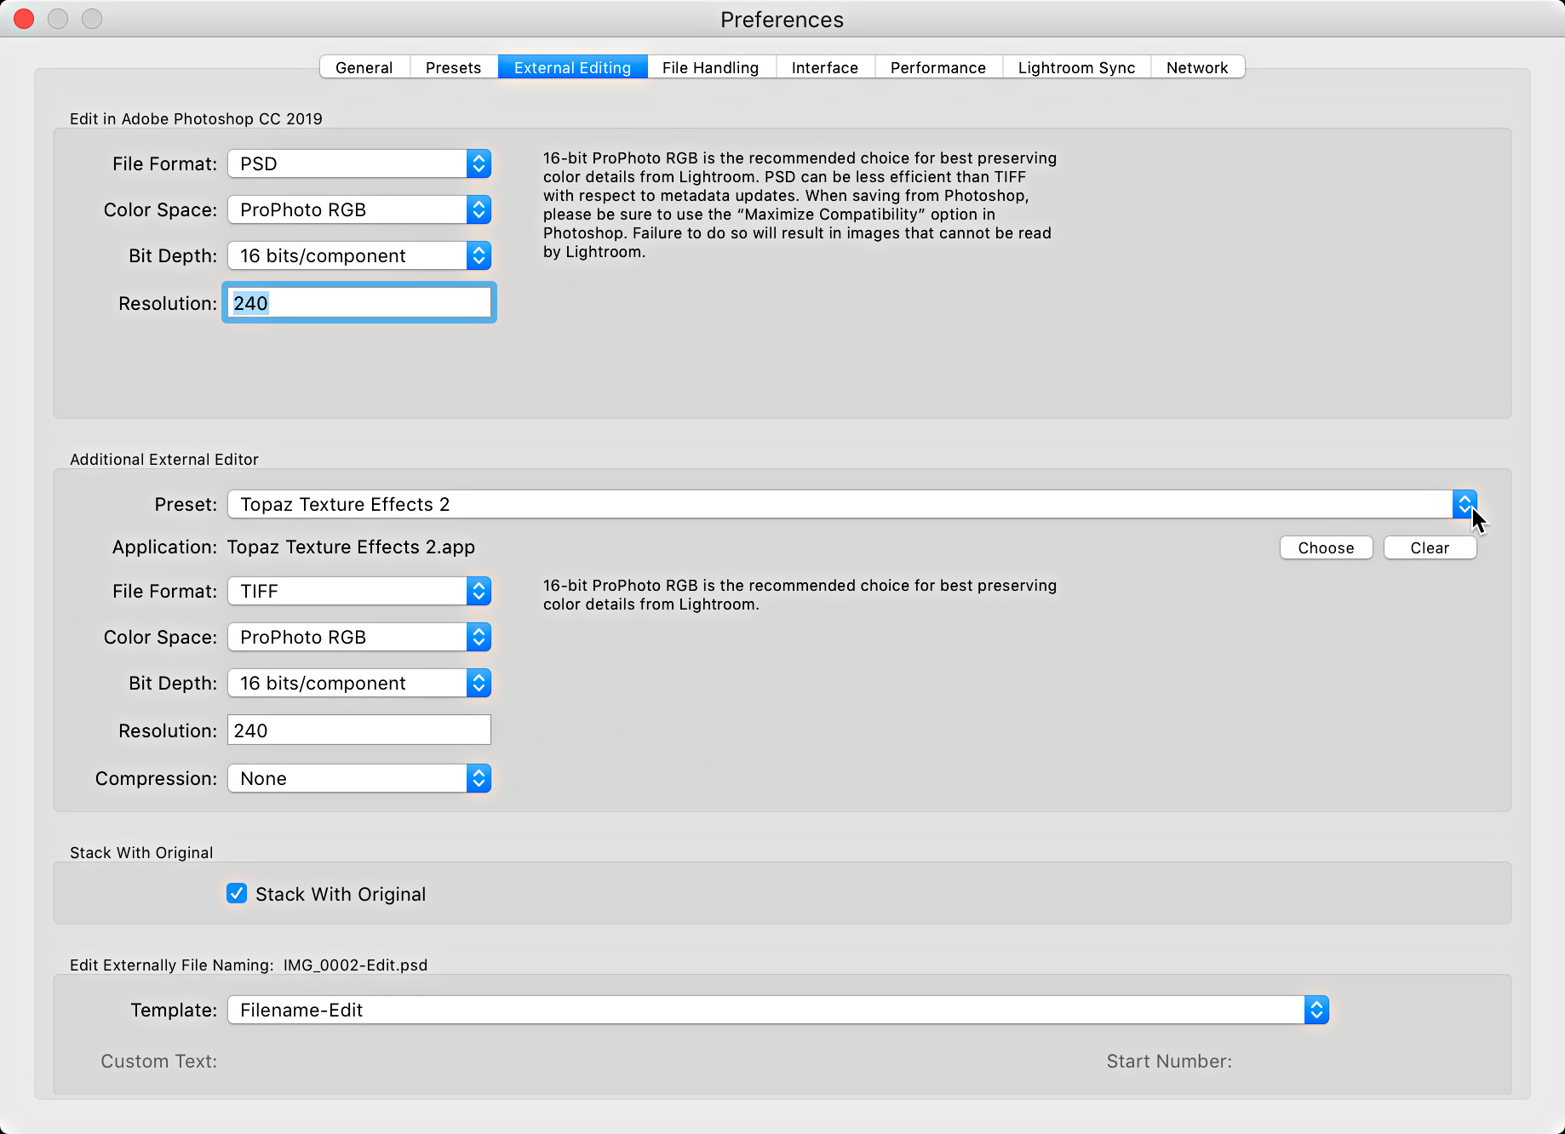Switch to the Presets tab
The image size is (1565, 1134).
(x=453, y=66)
